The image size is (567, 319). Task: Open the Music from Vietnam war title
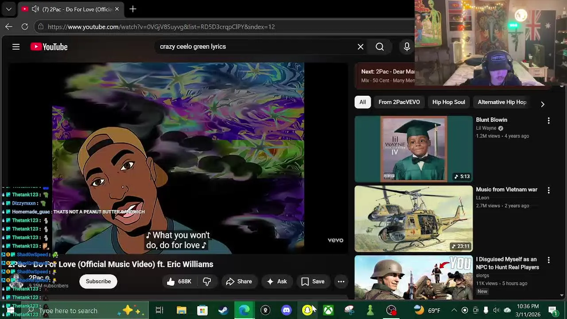point(506,189)
